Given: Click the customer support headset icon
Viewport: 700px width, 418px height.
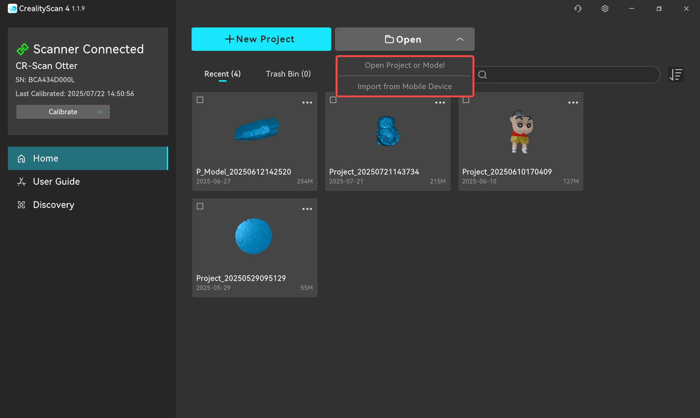Looking at the screenshot, I should pos(577,9).
